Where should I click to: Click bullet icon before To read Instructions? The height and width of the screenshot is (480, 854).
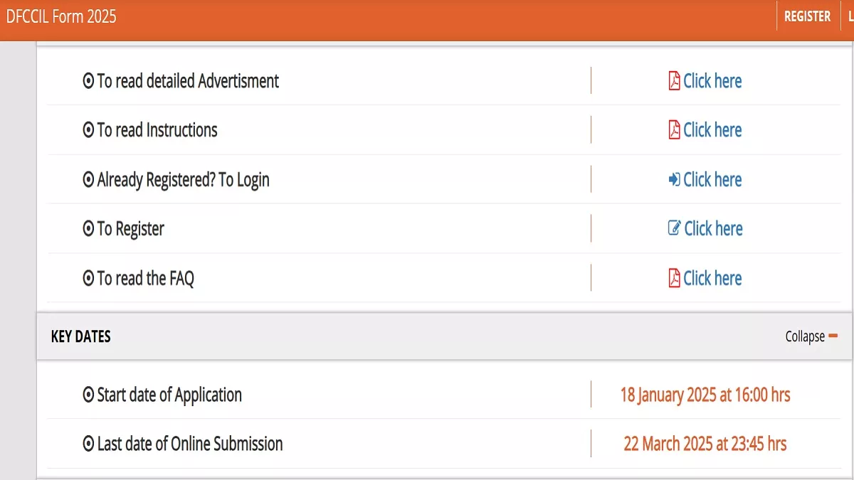88,130
